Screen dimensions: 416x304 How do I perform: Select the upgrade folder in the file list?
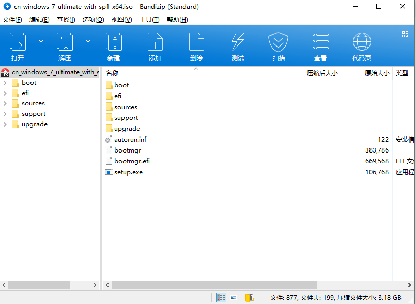tap(127, 129)
